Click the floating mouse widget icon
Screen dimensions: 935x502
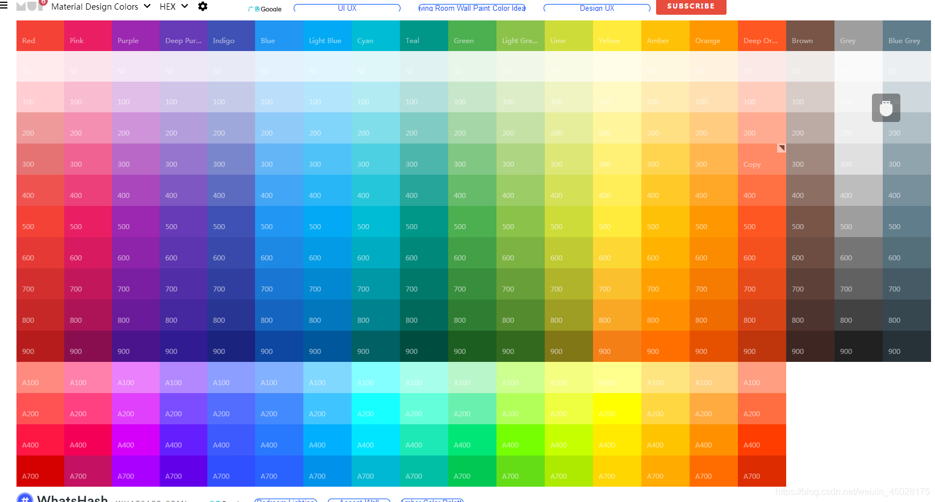886,108
